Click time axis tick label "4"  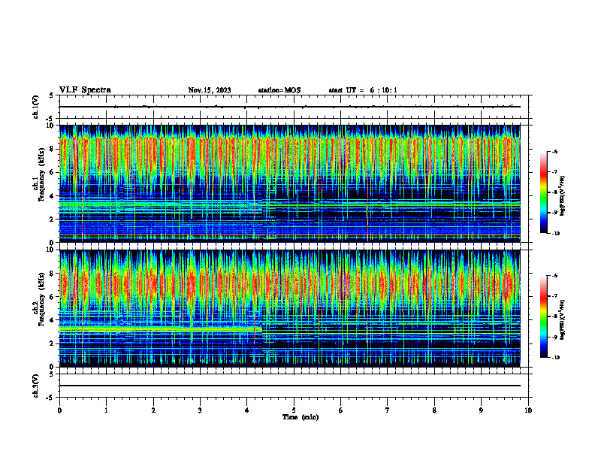pos(247,410)
